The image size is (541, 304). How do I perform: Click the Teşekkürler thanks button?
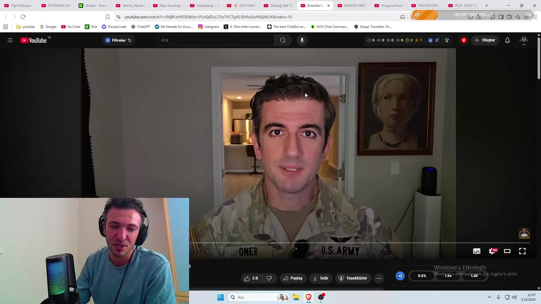353,278
